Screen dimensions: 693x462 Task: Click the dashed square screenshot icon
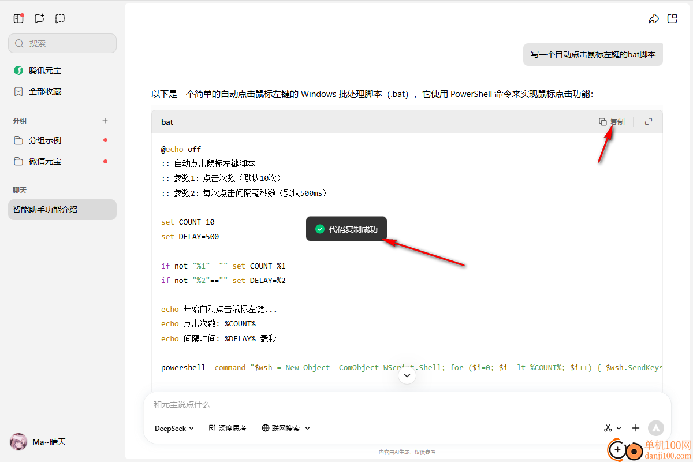60,18
